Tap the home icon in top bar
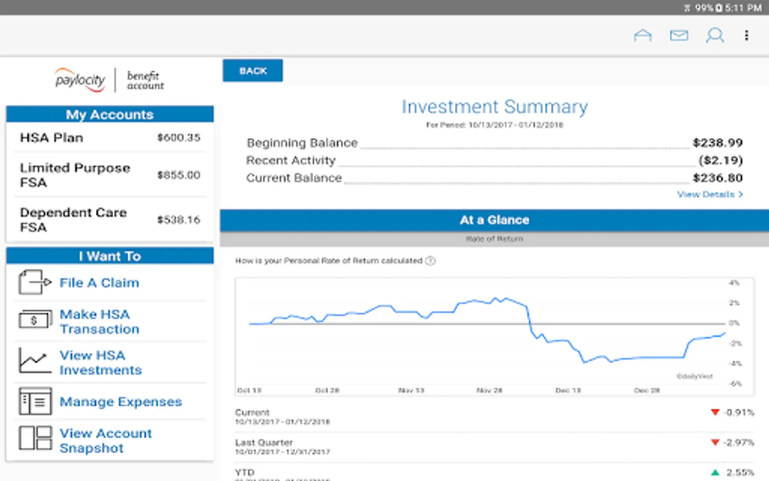769x481 pixels. click(x=642, y=36)
